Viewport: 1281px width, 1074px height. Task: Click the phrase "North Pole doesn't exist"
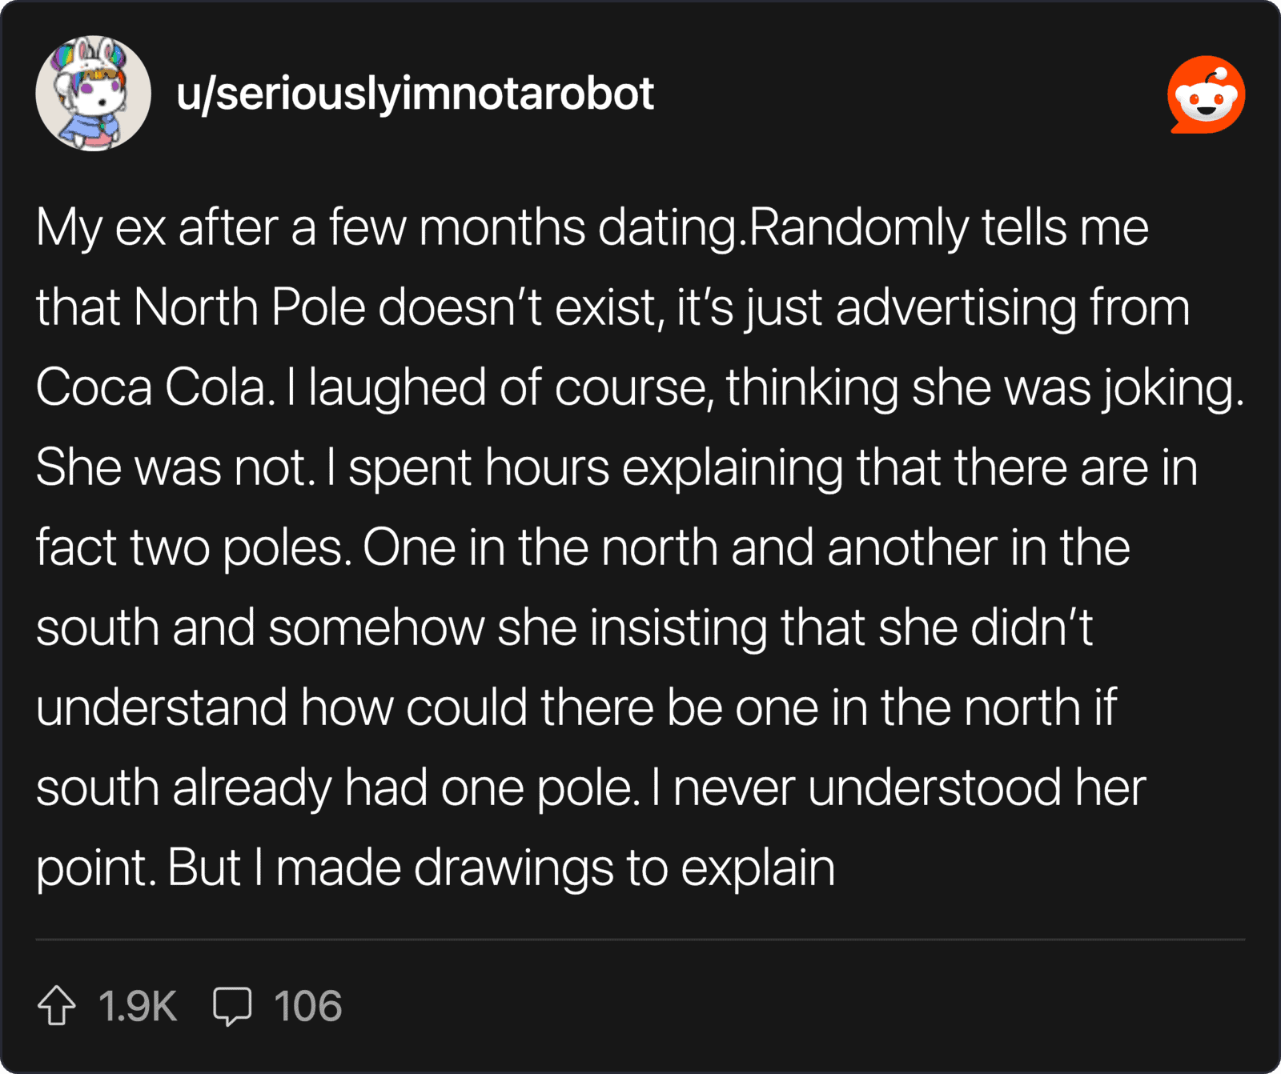(394, 308)
